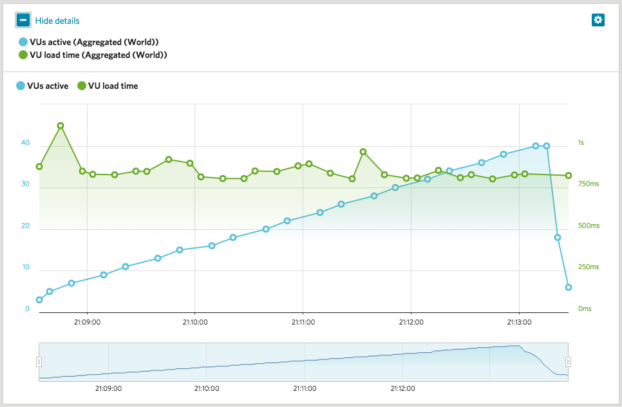The image size is (622, 407).
Task: Click the Hide details link
Action: tap(57, 21)
